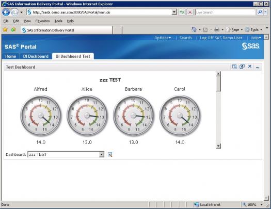The width and height of the screenshot is (271, 209).
Task: Open the 100% zoom level dropdown
Action: pyautogui.click(x=262, y=205)
